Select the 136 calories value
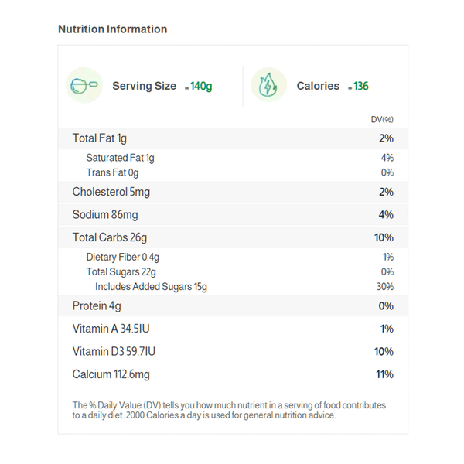The height and width of the screenshot is (464, 464). tap(360, 87)
